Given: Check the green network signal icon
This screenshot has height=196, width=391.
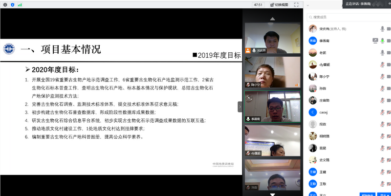Looking at the screenshot, I should click(20, 4).
